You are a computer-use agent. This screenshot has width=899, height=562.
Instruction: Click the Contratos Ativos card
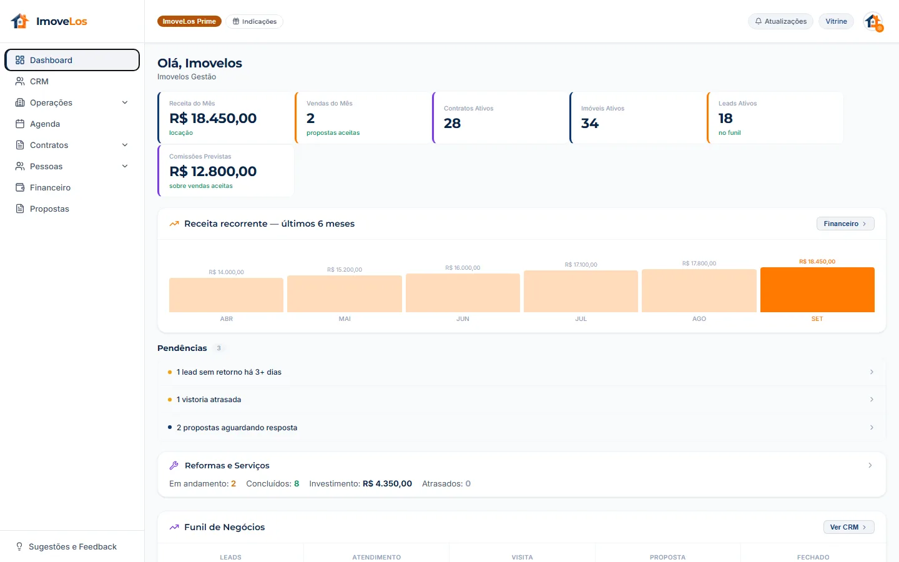pos(500,117)
